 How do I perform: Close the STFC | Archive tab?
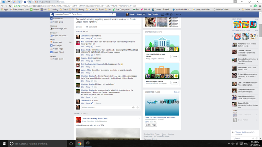pos(58,2)
